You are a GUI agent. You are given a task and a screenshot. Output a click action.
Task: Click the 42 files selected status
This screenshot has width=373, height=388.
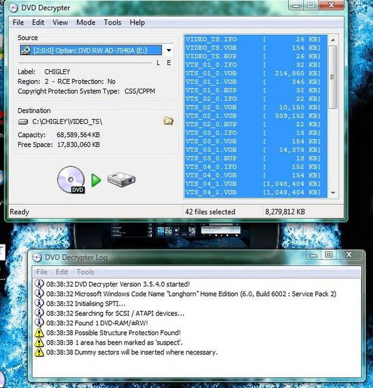click(x=210, y=212)
